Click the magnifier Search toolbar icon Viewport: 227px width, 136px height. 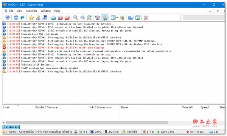[75, 18]
